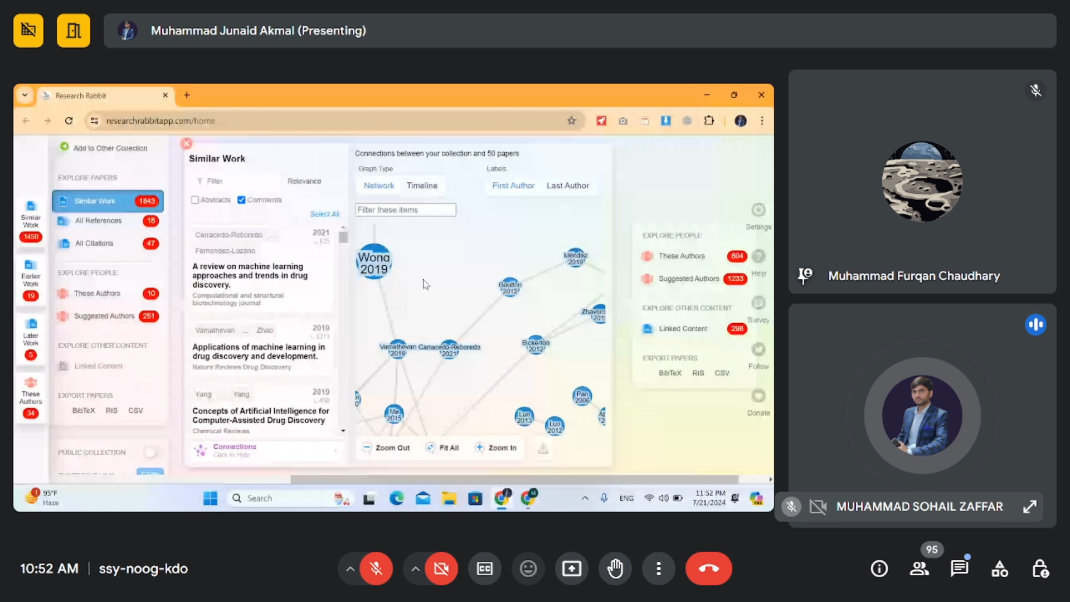Toggle the Abstracts checkbox

[x=195, y=200]
